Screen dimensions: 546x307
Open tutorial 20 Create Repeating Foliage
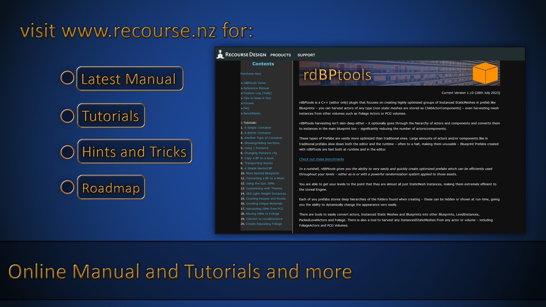click(x=264, y=224)
